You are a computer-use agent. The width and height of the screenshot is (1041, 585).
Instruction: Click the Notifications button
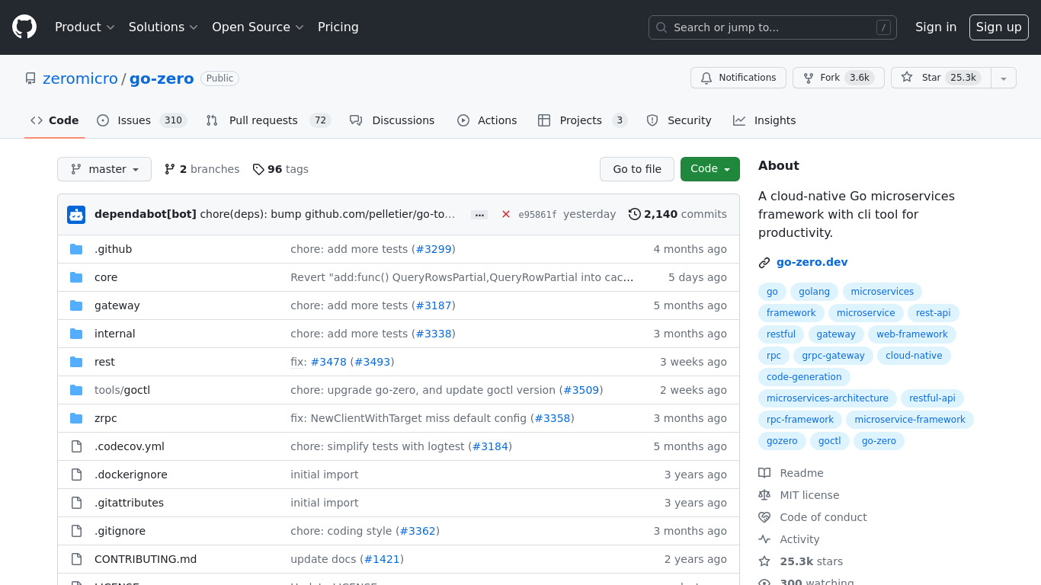pos(738,78)
